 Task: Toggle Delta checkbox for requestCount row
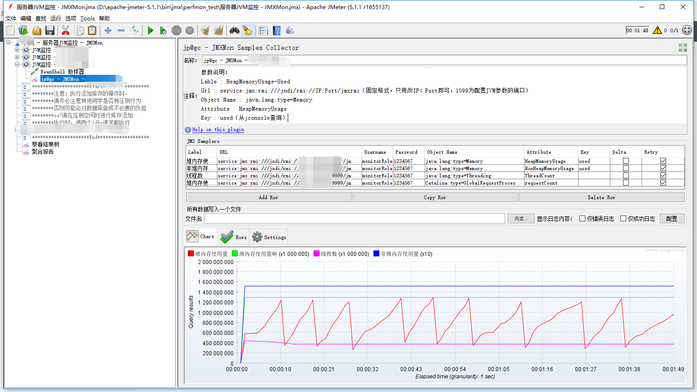626,183
